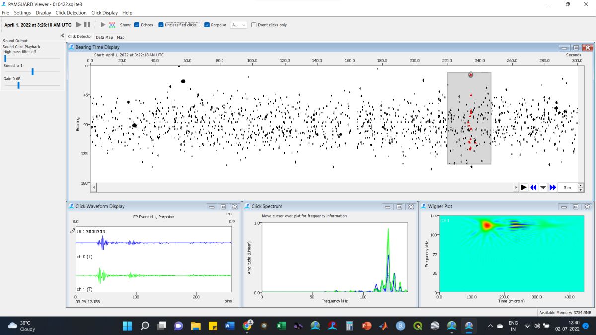Maximize the Wigner Plot panel
This screenshot has width=596, height=335.
pos(575,207)
